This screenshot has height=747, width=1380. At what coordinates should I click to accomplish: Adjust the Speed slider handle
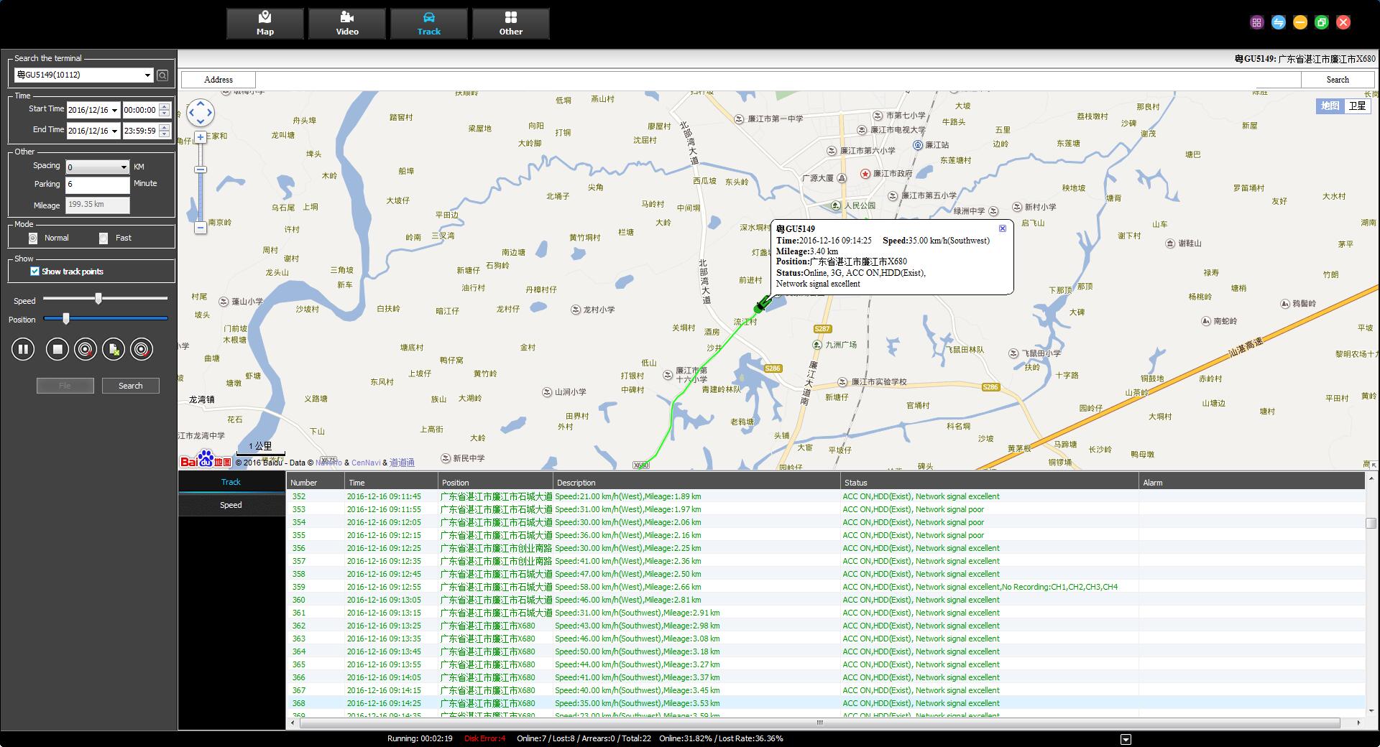(98, 298)
